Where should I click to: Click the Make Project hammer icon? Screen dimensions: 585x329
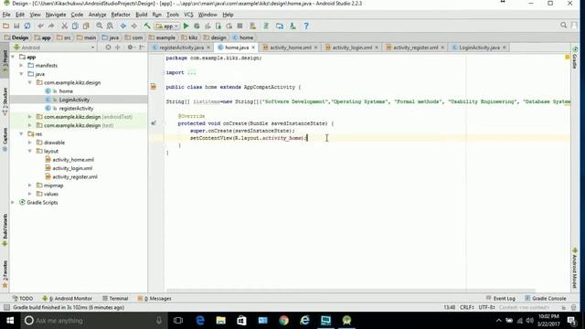[147, 26]
